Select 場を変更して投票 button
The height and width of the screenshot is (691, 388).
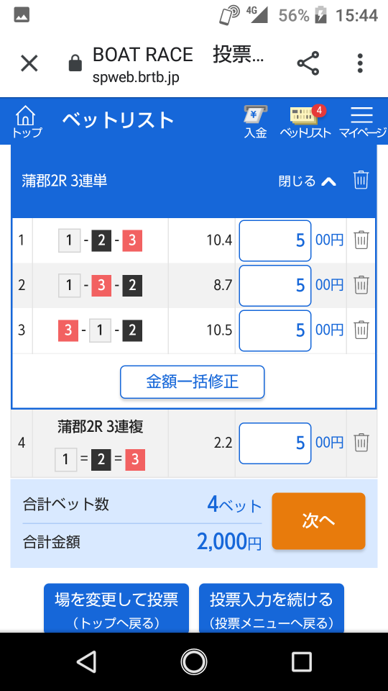116,608
